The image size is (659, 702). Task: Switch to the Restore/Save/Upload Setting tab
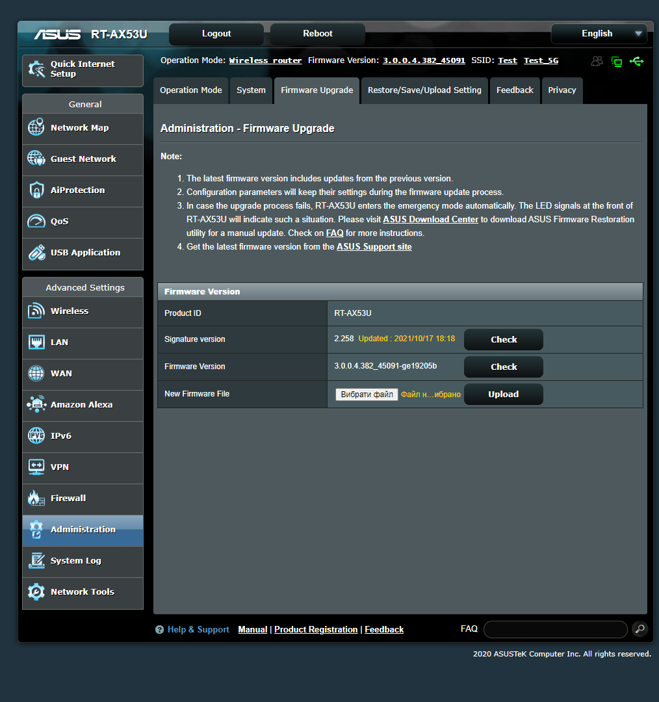tap(424, 90)
